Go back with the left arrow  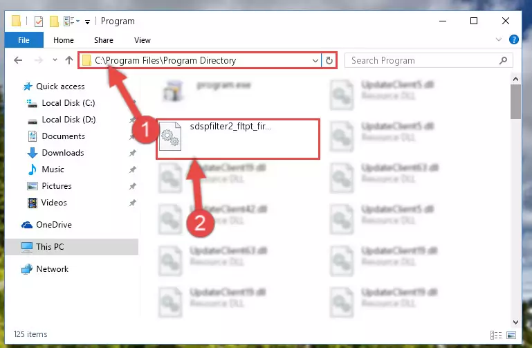point(18,60)
